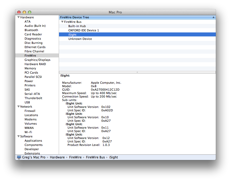Image resolution: width=231 pixels, height=181 pixels.
Task: Select Extensions under Software
Action: point(32,153)
